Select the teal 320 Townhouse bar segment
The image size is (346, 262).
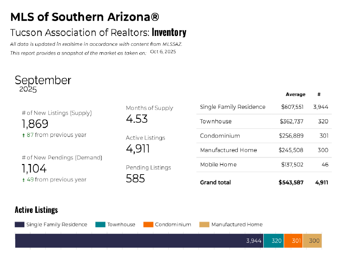274,241
